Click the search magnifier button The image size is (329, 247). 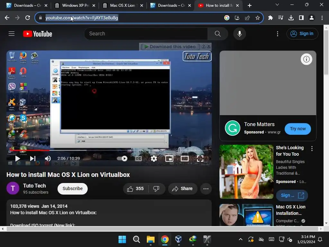tap(218, 33)
